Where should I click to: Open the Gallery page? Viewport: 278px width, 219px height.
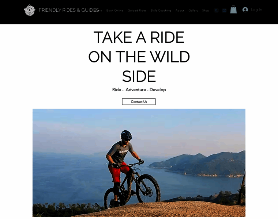click(x=193, y=11)
